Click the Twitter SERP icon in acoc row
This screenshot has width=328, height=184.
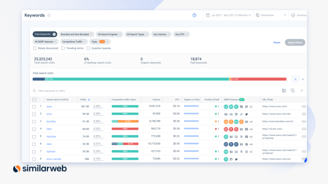246,114
